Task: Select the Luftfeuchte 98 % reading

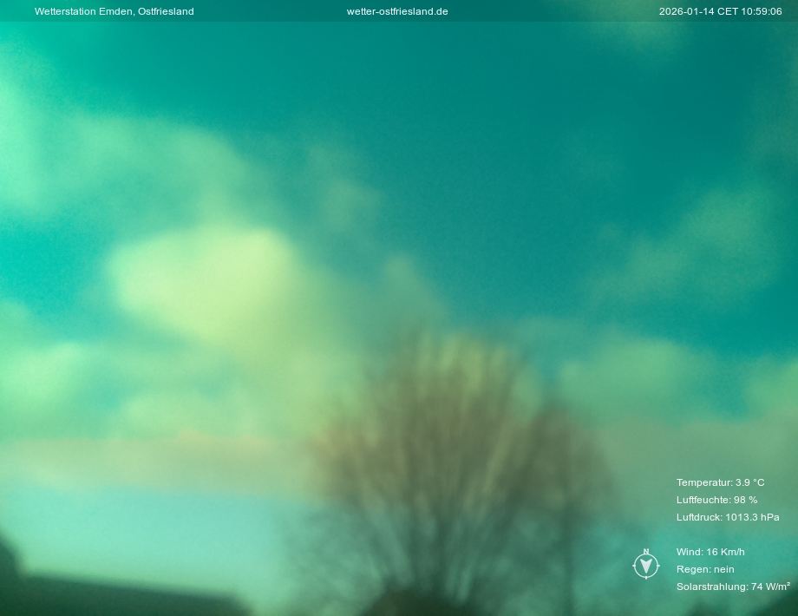Action: coord(716,500)
